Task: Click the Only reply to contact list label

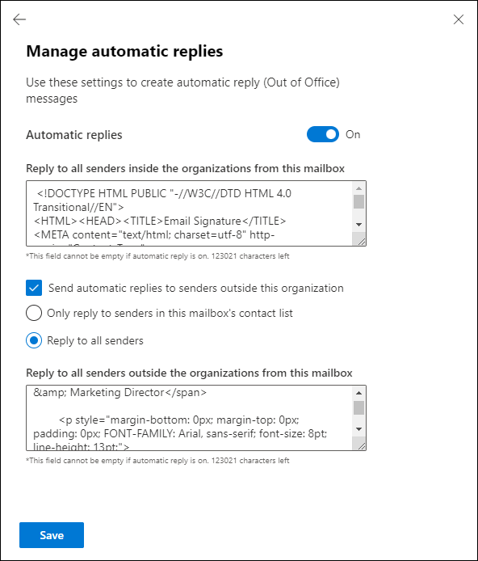Action: (170, 314)
